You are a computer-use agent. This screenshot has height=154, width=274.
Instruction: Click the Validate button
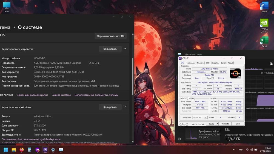pos(226,124)
